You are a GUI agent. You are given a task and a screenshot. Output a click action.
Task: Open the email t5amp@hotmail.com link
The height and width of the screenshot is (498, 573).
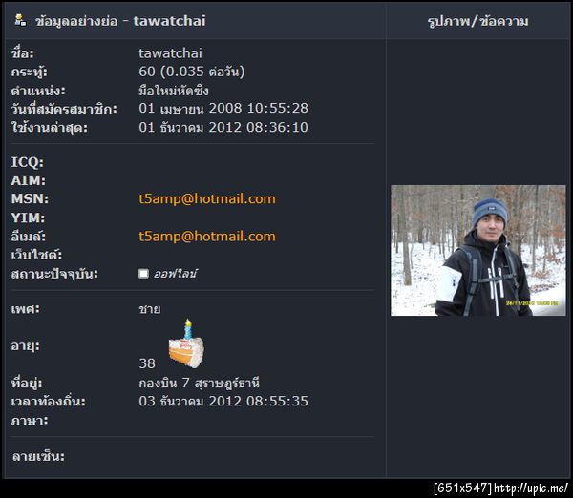(x=207, y=237)
